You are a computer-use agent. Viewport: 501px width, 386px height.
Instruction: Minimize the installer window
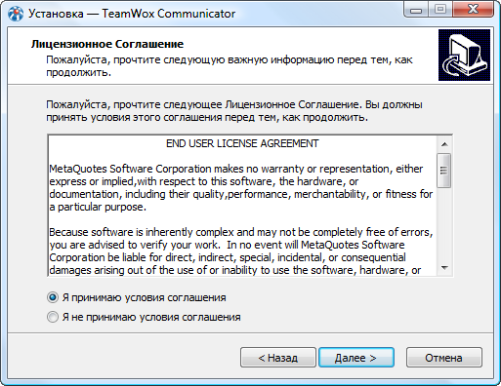[416, 10]
